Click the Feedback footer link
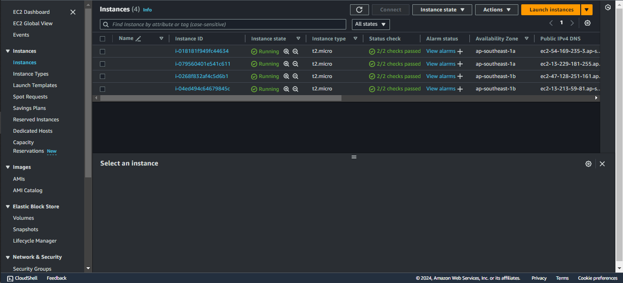The width and height of the screenshot is (623, 283). [x=57, y=278]
